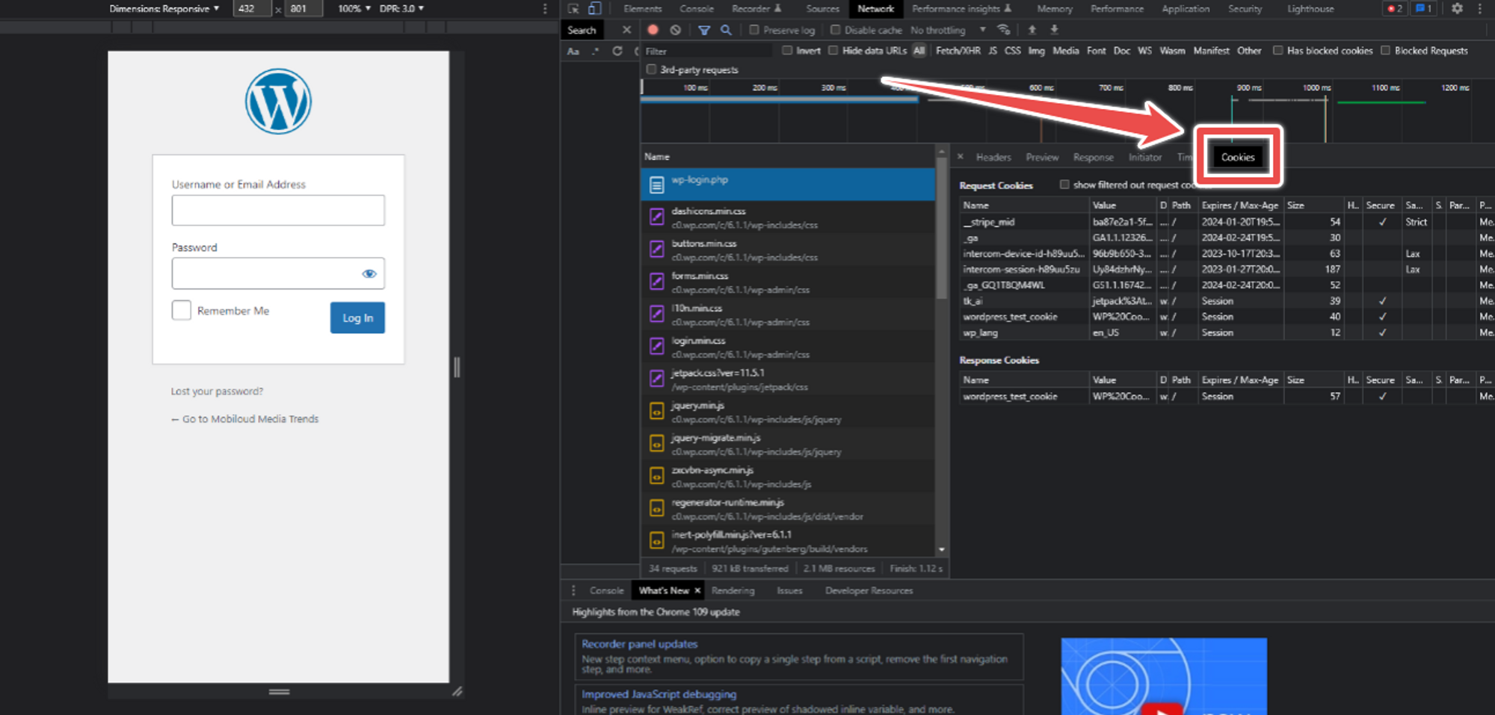
Task: Open the Dimensions: Responsive dropdown
Action: pos(164,9)
